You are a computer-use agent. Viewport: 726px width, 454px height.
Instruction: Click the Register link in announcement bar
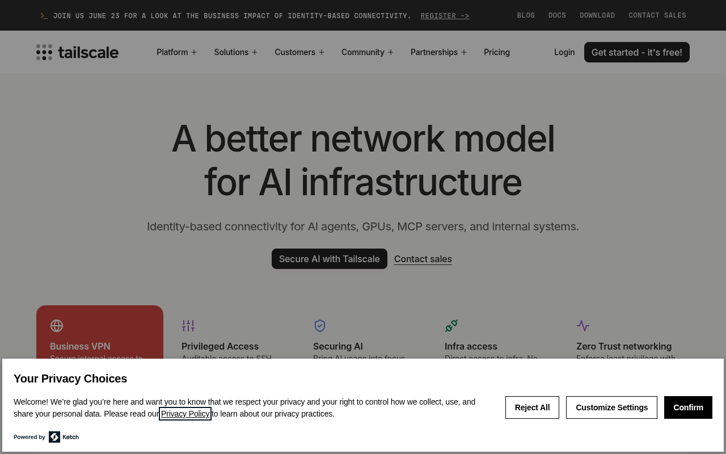click(x=445, y=16)
